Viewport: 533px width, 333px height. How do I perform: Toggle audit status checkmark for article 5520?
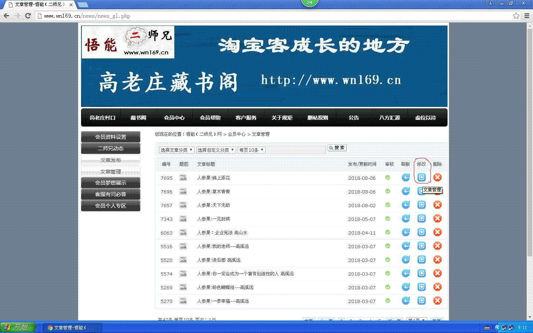coord(388,260)
